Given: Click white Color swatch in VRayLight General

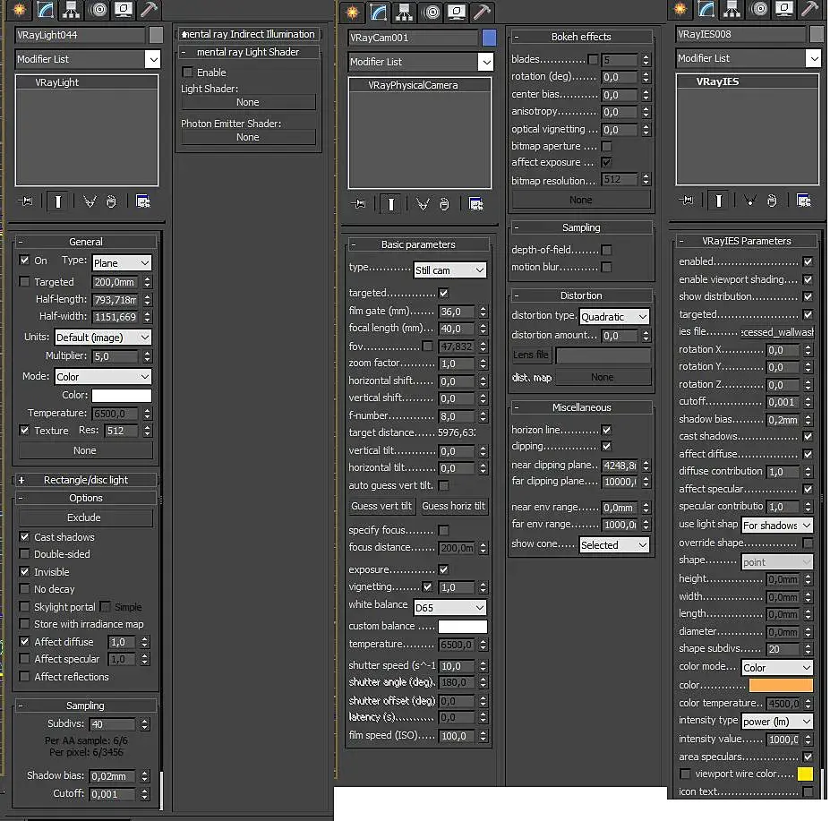Looking at the screenshot, I should pos(122,396).
